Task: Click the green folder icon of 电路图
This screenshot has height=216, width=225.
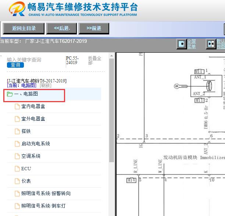Action: (10, 94)
